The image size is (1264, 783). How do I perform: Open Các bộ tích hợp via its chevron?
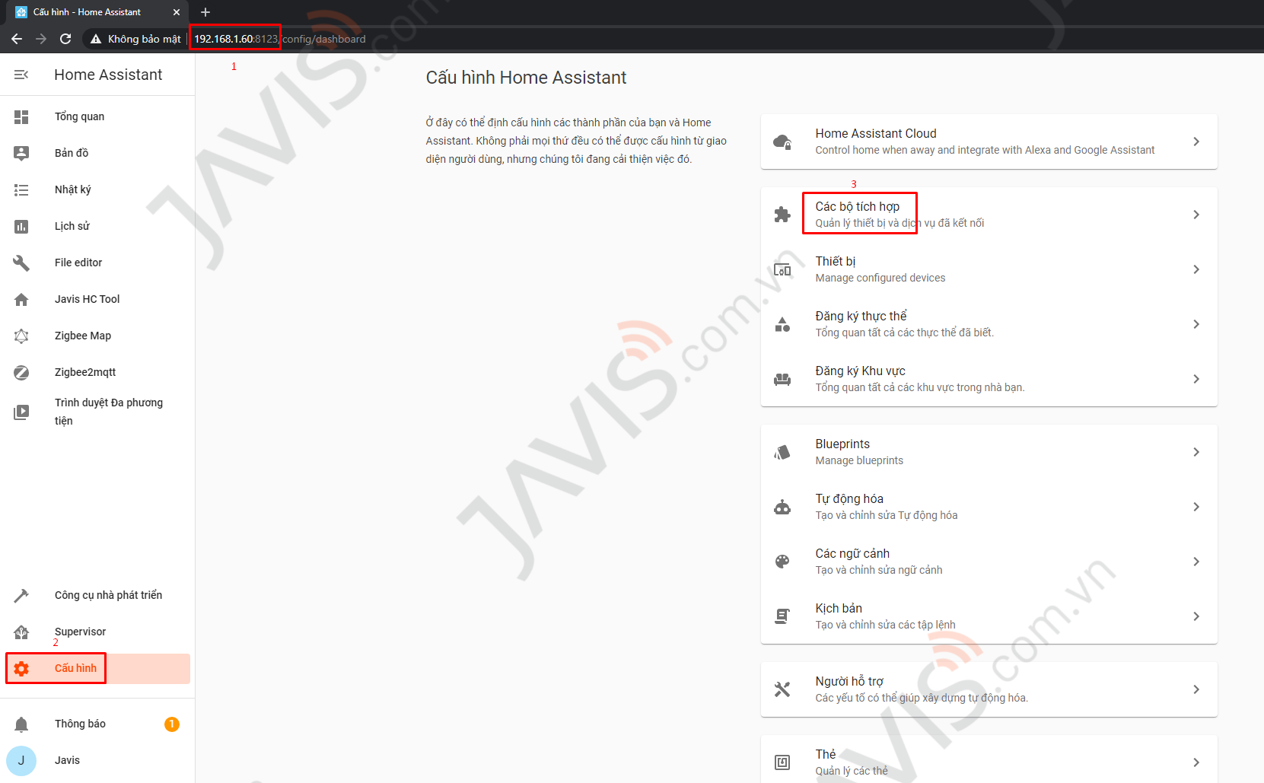click(1196, 215)
